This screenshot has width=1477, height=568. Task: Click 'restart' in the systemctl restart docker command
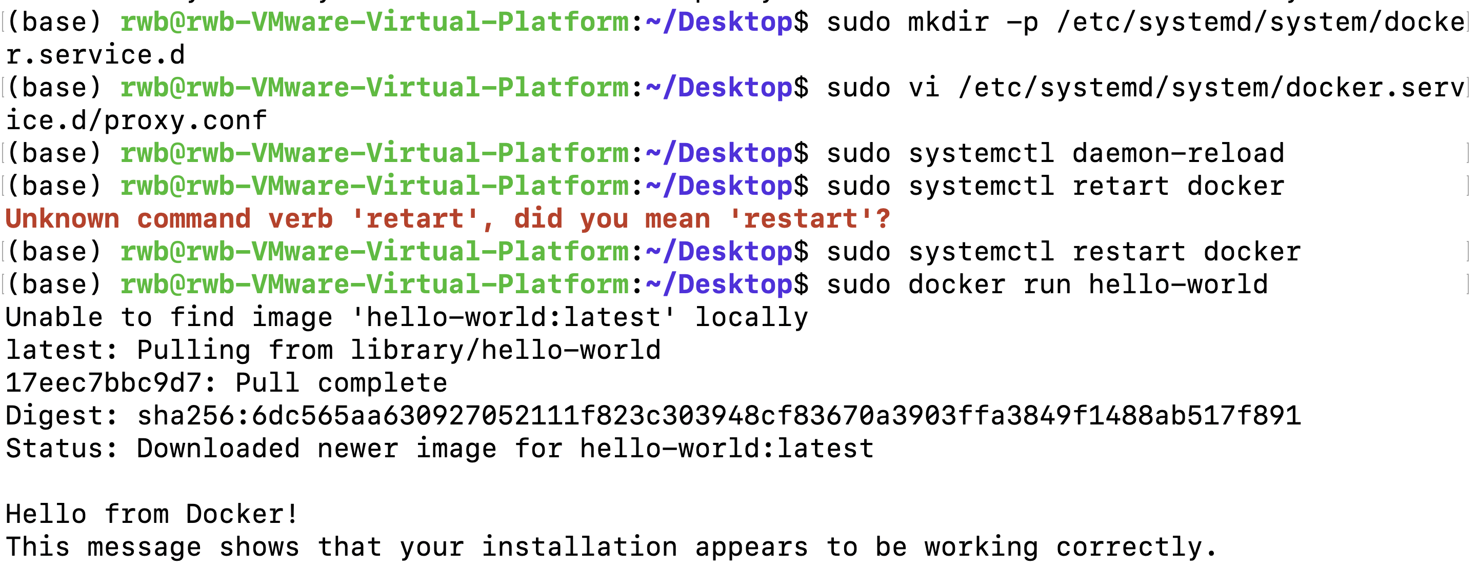[x=1128, y=252]
